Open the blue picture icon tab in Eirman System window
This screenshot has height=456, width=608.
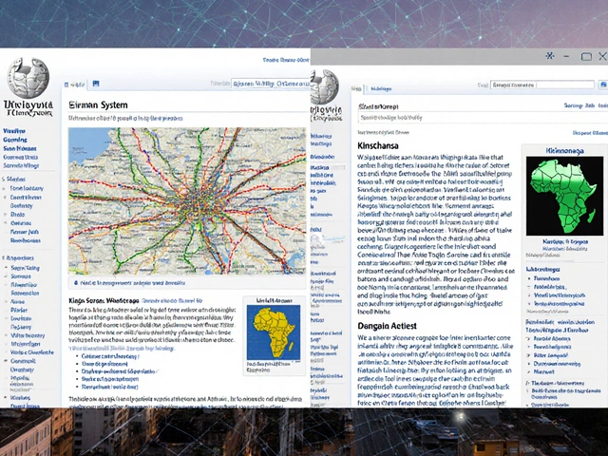coord(96,84)
